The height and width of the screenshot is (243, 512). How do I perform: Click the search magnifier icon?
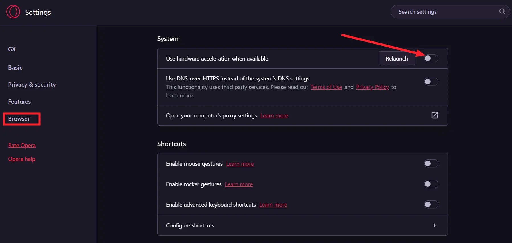point(502,12)
